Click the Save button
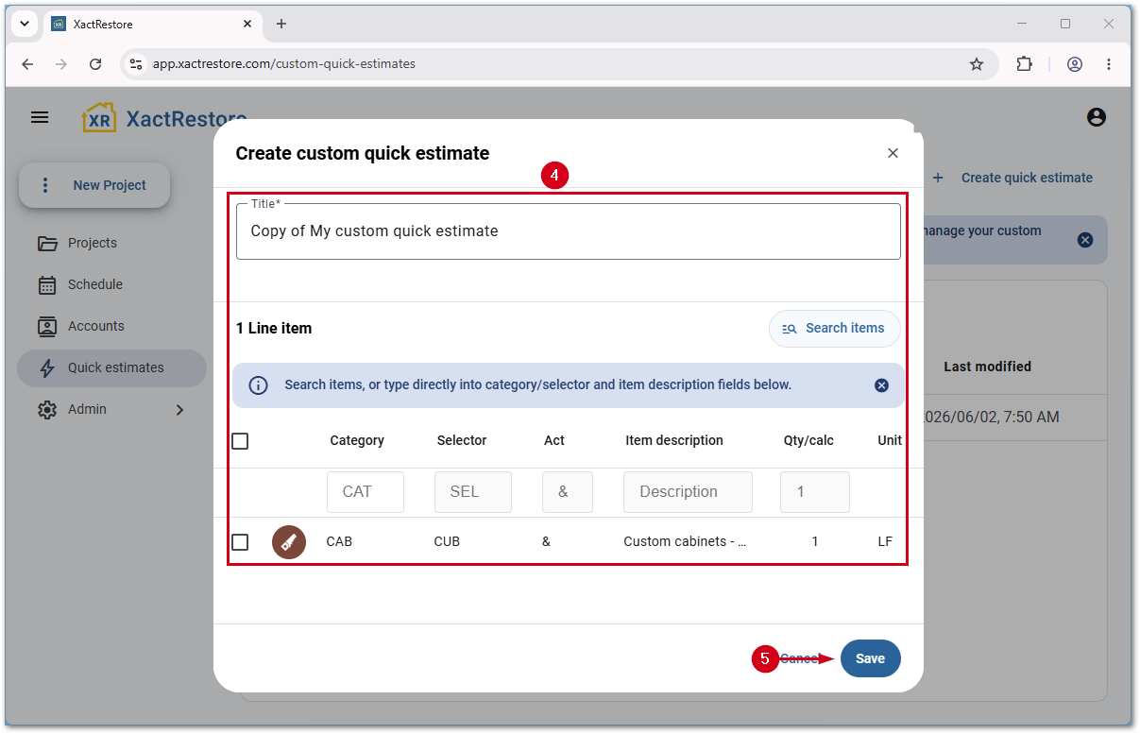1140x734 pixels. (871, 659)
